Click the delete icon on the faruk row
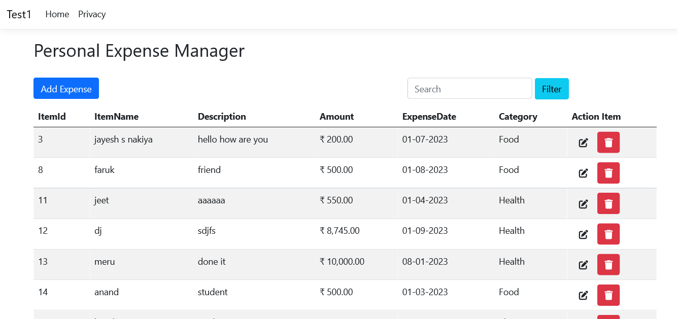 click(x=608, y=173)
